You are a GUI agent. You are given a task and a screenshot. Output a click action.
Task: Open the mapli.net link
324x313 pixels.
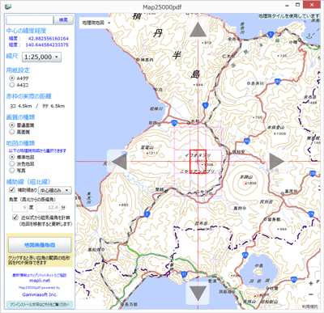(x=40, y=281)
